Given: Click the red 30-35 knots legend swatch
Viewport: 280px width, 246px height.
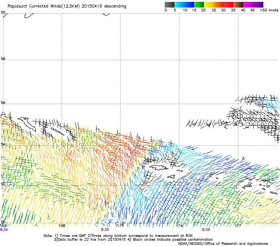Looking at the screenshot, I should [x=229, y=5].
